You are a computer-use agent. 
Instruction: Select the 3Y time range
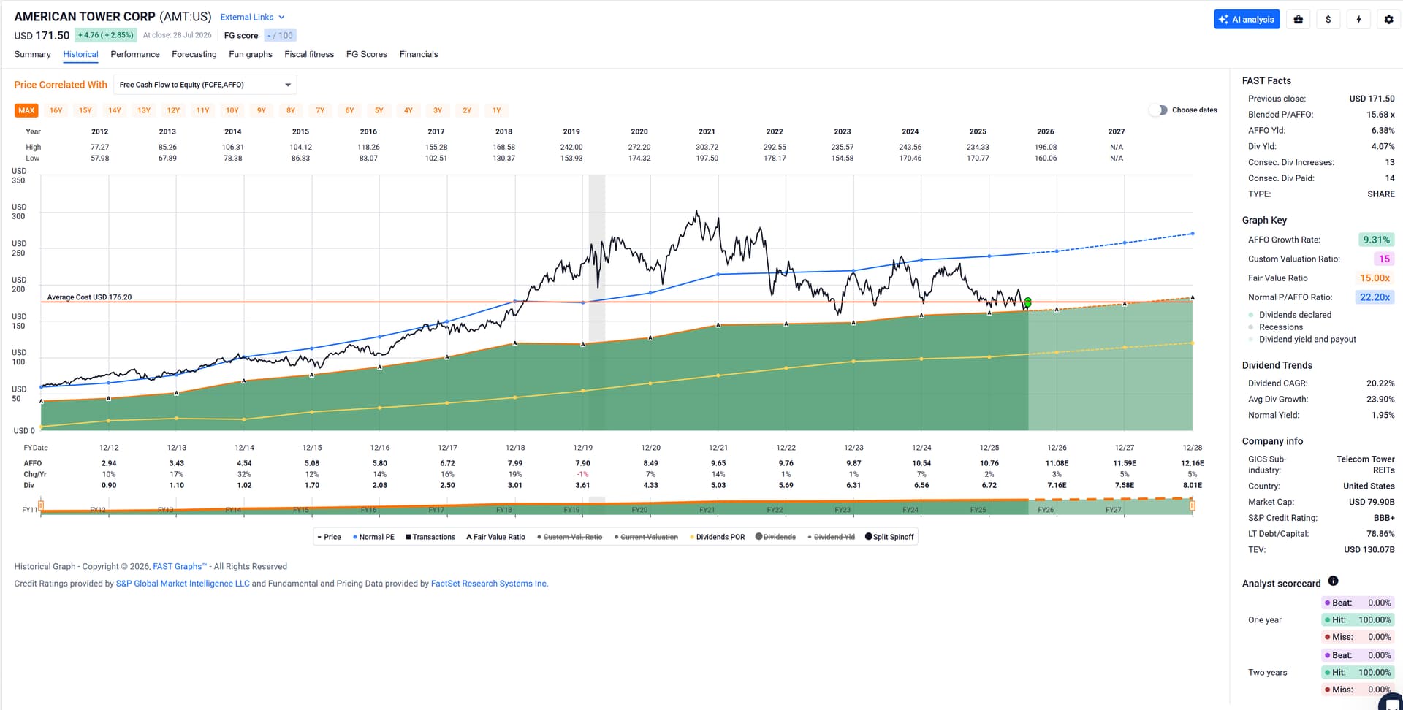point(438,110)
